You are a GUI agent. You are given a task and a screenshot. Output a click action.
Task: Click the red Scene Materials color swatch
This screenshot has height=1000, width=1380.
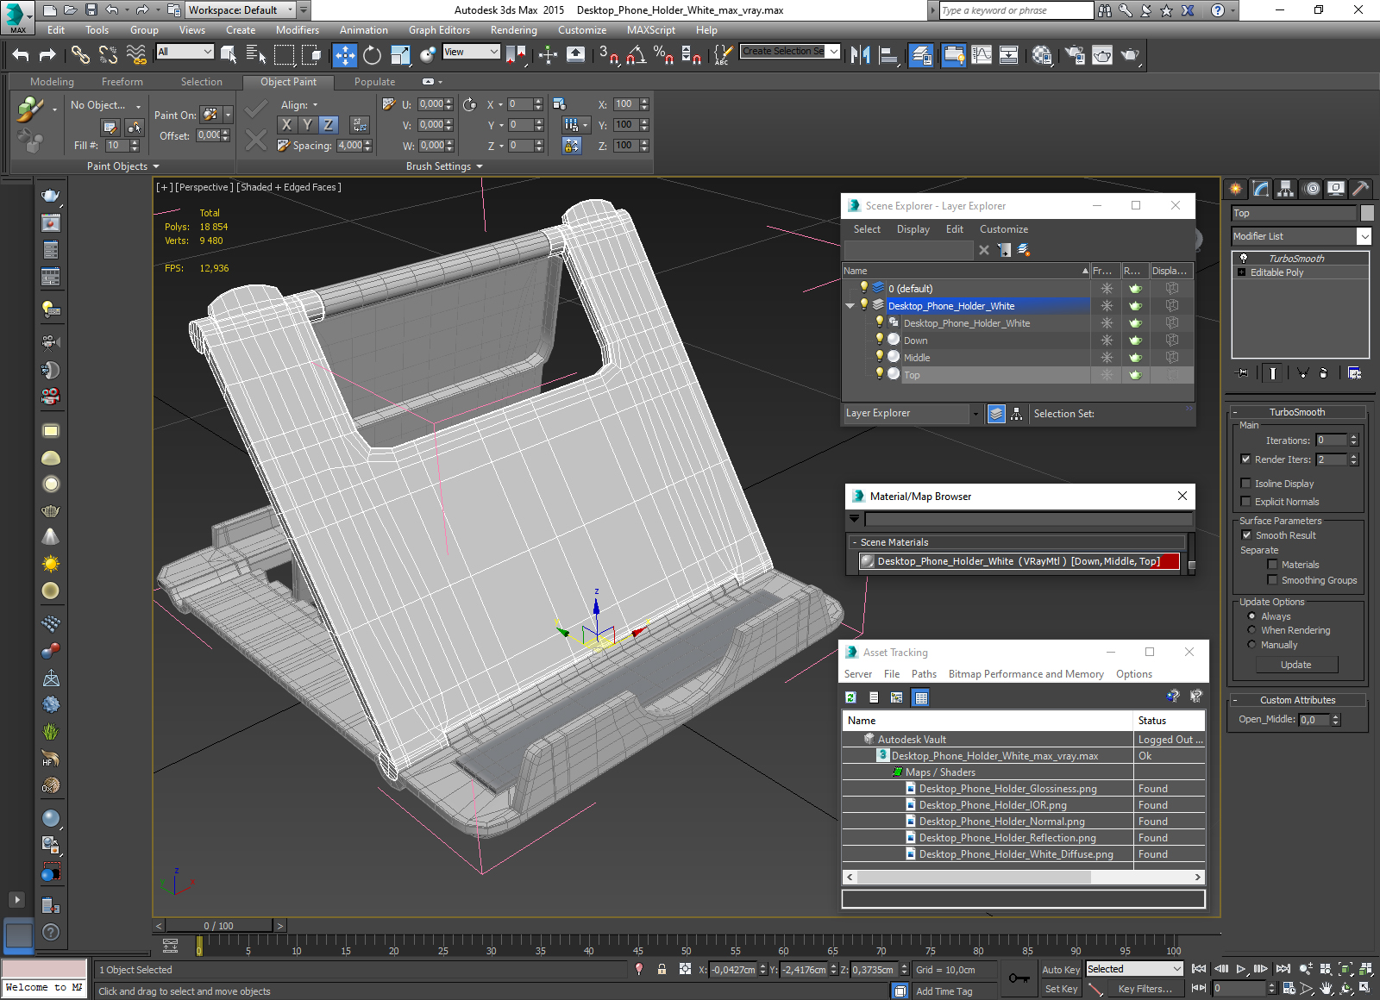pyautogui.click(x=1170, y=561)
